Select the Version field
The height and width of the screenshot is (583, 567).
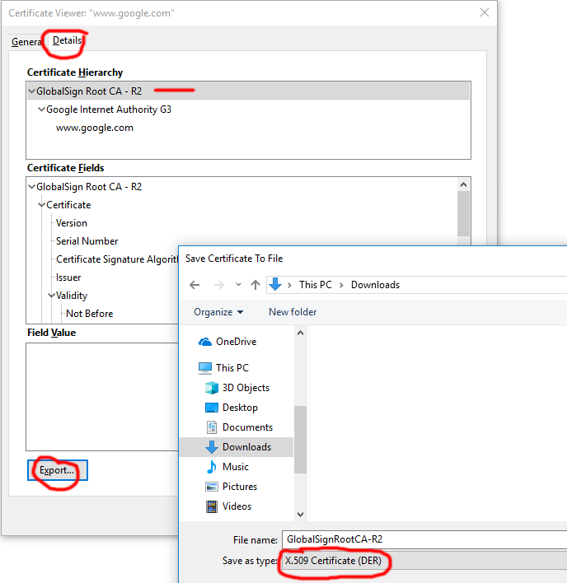pos(72,223)
